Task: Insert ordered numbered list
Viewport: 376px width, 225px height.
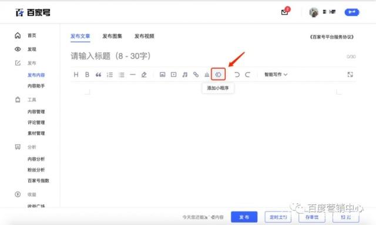Action: coord(110,75)
